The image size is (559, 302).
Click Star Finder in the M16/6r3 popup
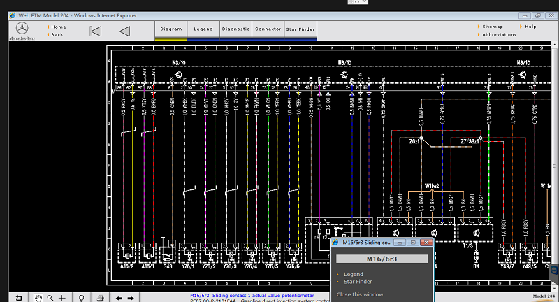(x=358, y=281)
